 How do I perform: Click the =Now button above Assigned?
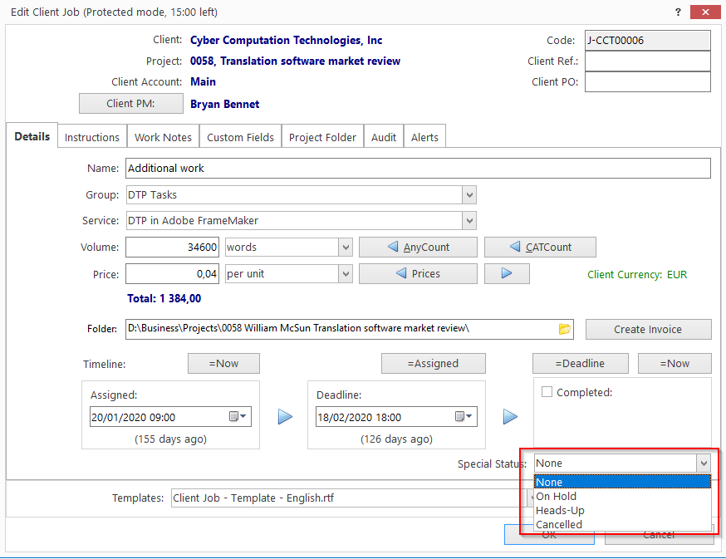point(223,364)
